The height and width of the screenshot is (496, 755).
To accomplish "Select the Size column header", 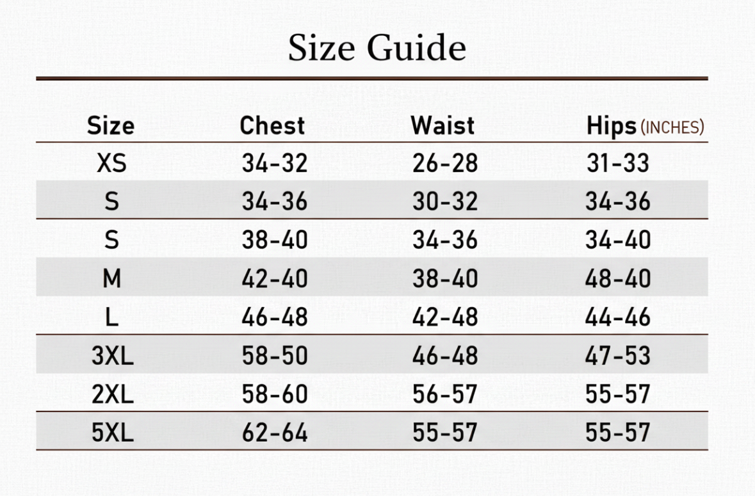I will point(111,126).
